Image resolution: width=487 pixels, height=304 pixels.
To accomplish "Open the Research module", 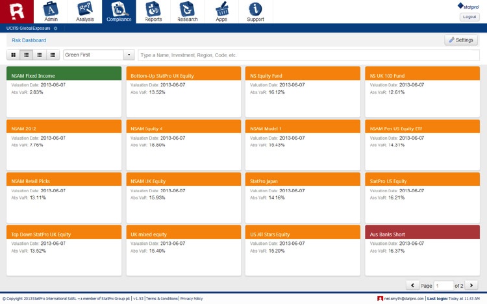I will point(188,11).
